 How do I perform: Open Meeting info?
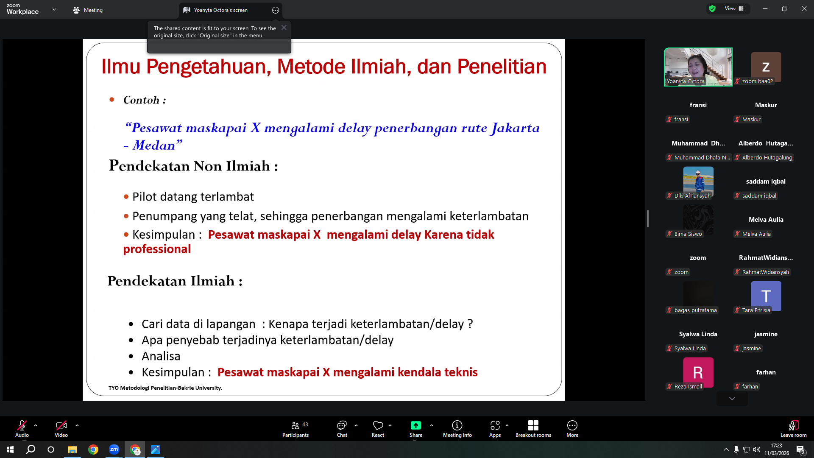coord(457,428)
